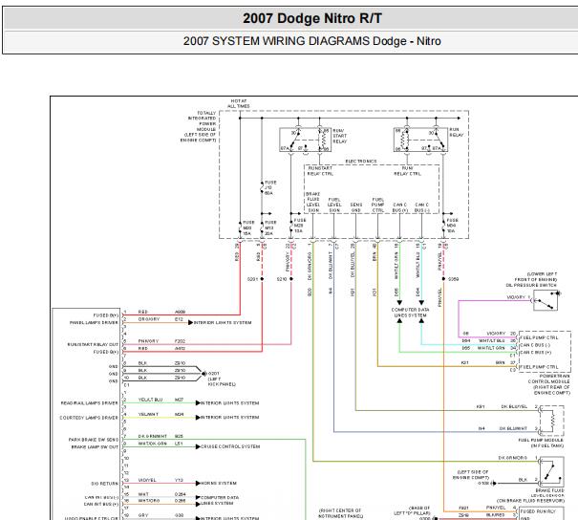Click the "WHT/DK GRN" wire color label
The height and width of the screenshot is (520, 578).
pyautogui.click(x=153, y=444)
